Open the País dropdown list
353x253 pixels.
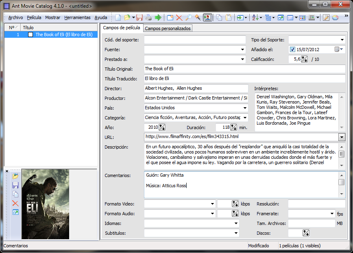pos(245,108)
